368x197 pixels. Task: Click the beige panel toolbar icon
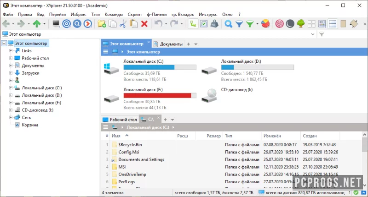click(343, 24)
